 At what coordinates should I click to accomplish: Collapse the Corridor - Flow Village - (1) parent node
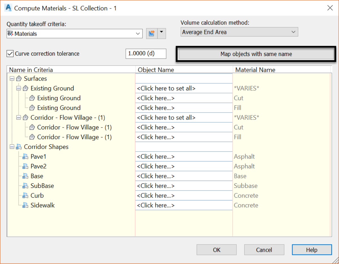18,118
